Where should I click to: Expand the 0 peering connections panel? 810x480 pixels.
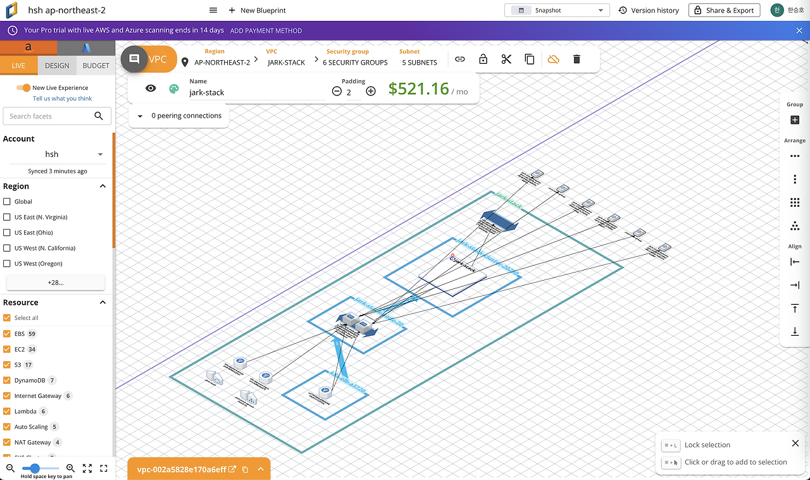[x=179, y=116]
